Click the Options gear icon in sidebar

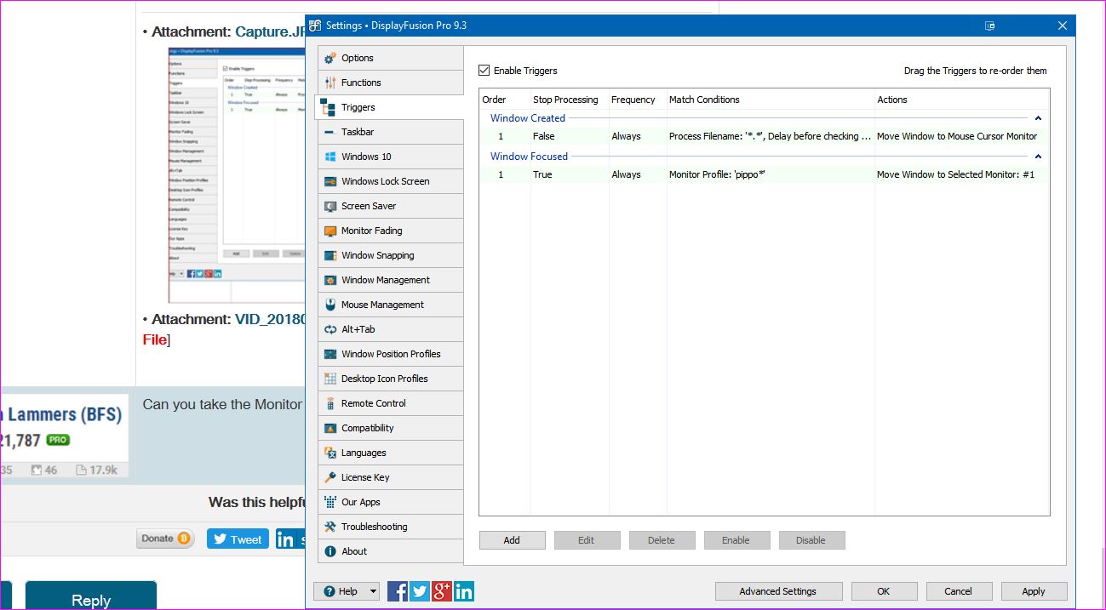click(x=330, y=58)
